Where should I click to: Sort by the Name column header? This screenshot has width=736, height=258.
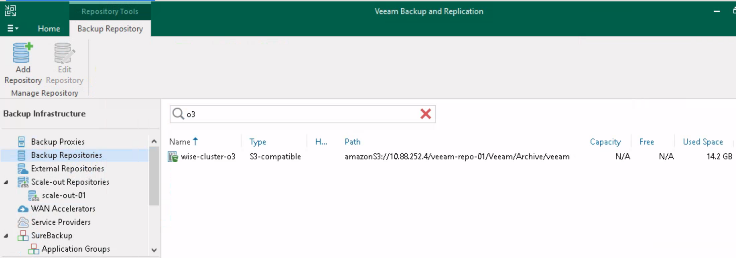pos(184,142)
